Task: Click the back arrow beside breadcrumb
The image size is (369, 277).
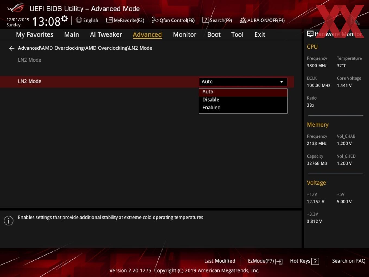Action: tap(12, 48)
